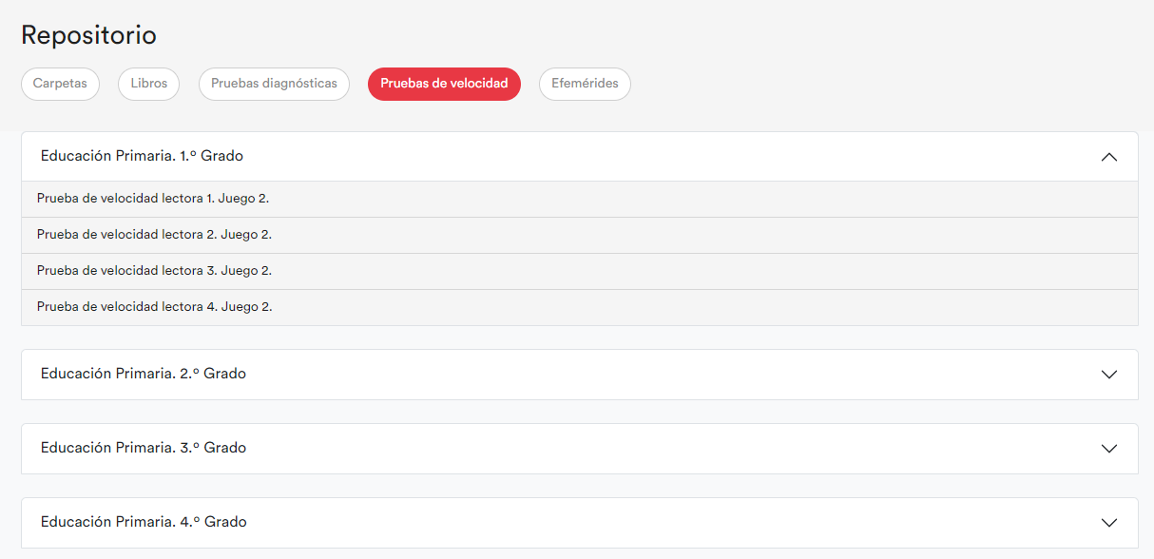Collapse 1.º Grado section using the up chevron
This screenshot has width=1154, height=559.
(x=1108, y=157)
